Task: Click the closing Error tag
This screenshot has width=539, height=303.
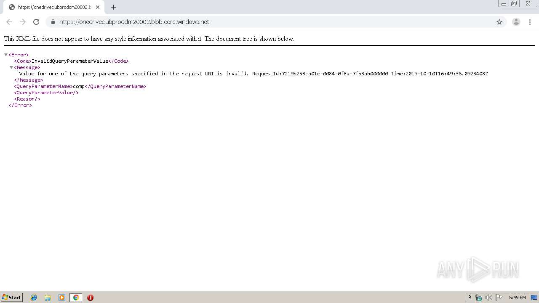Action: click(x=20, y=105)
